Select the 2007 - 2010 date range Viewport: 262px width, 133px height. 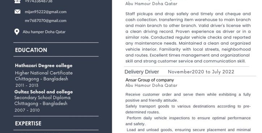pyautogui.click(x=27, y=110)
